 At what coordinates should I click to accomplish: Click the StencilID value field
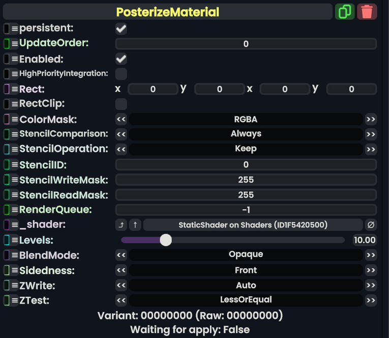pos(246,165)
